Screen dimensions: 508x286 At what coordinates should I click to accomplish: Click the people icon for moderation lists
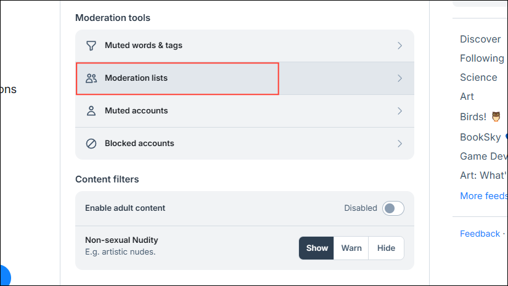(91, 78)
